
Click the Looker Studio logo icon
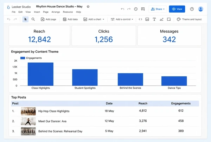(x=8, y=7)
